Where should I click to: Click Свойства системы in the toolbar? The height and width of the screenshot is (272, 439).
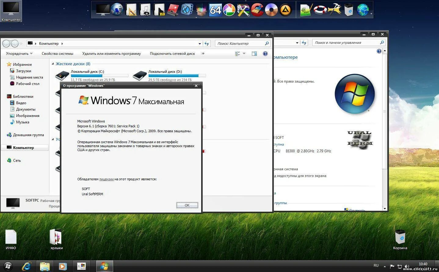[57, 54]
